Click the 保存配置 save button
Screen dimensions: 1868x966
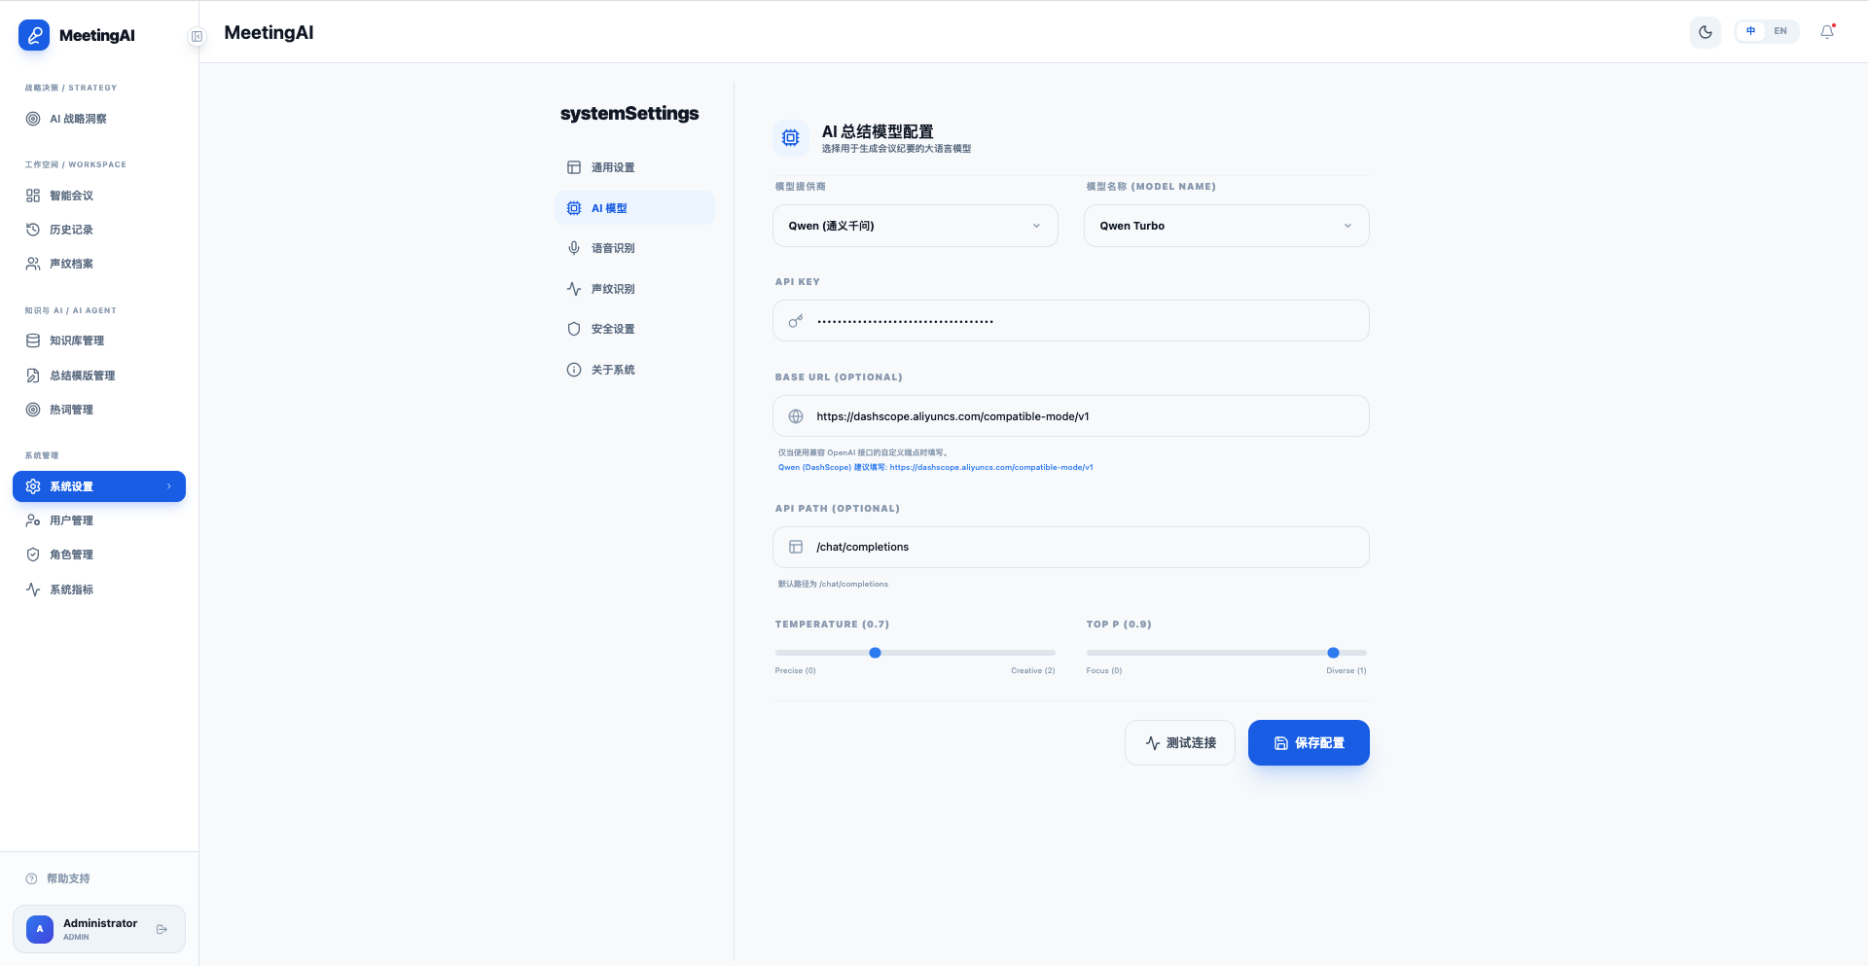(1309, 742)
